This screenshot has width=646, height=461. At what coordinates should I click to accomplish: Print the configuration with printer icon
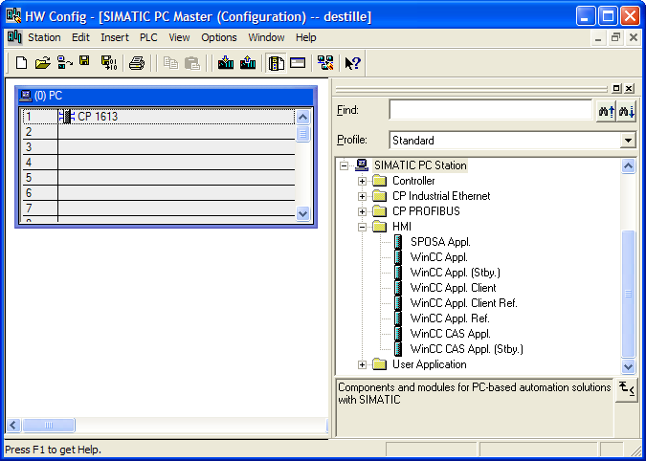tap(137, 63)
